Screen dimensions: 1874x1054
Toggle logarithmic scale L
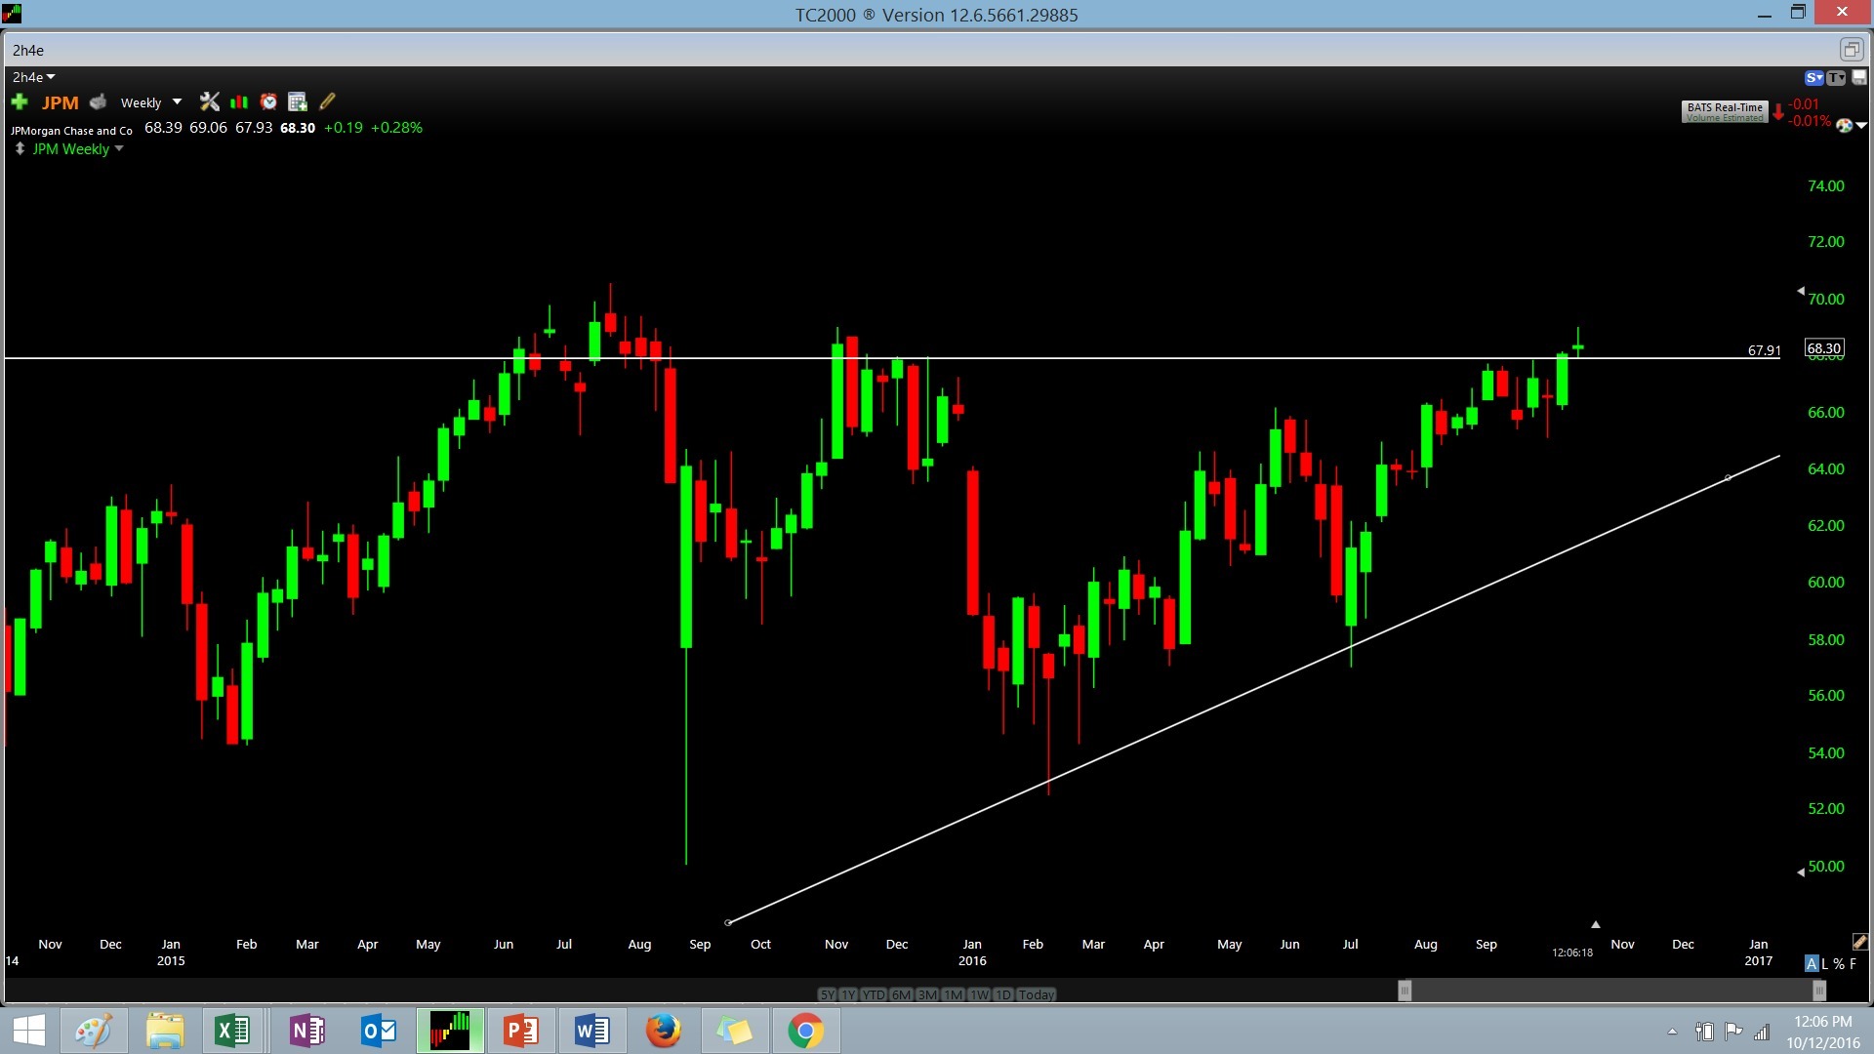(x=1824, y=963)
